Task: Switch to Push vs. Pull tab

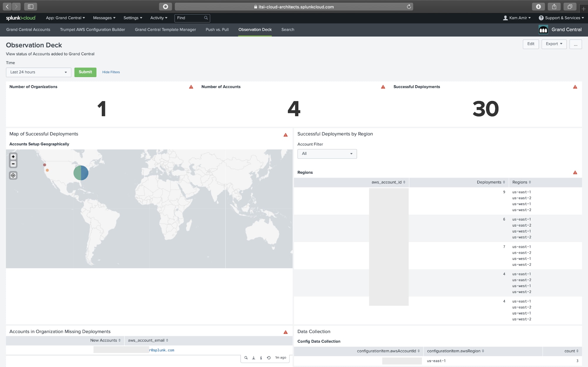Action: [217, 30]
